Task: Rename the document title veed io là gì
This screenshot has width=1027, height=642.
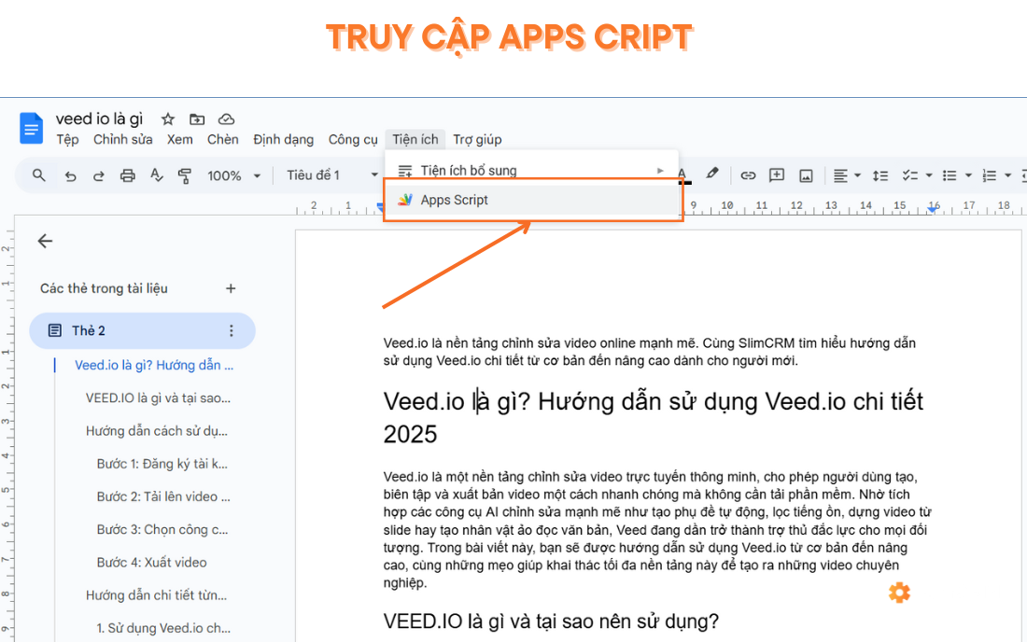Action: tap(99, 119)
